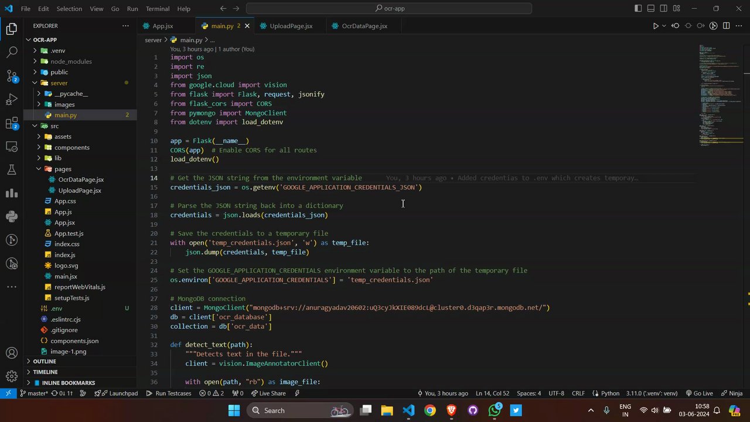Open the Testing flask view
Screen dimensions: 750x422
click(12, 170)
